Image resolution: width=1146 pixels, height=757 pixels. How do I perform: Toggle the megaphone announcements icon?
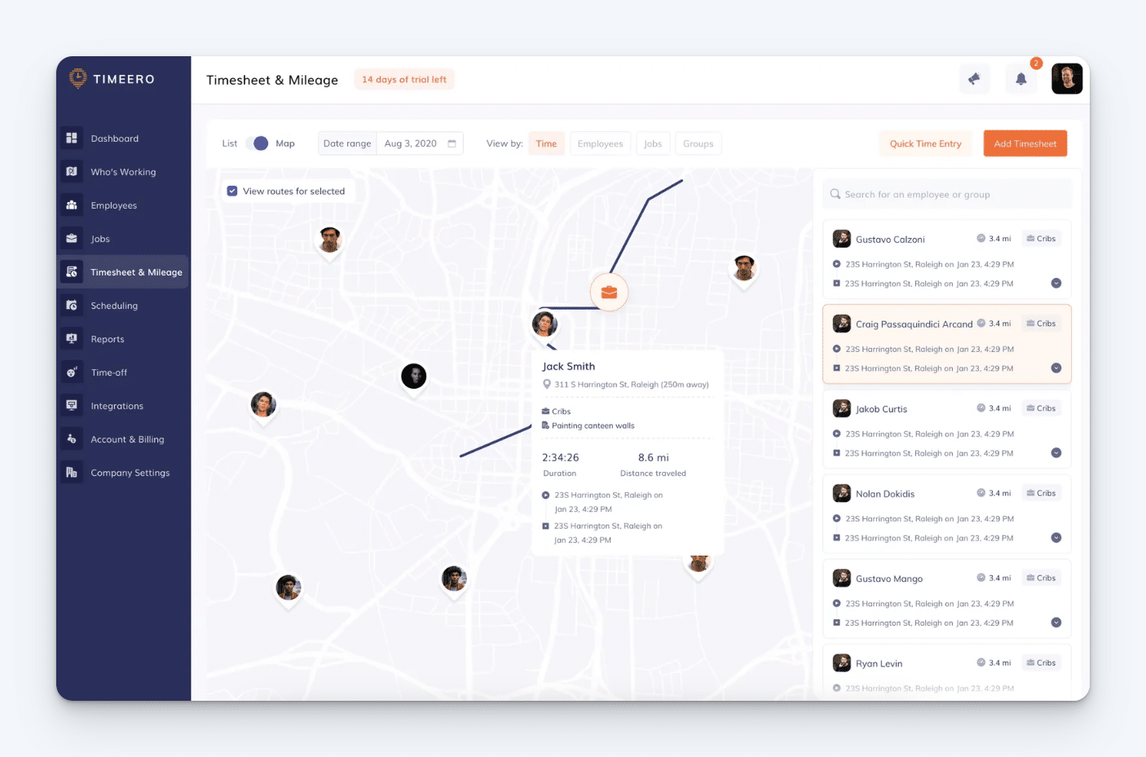974,78
